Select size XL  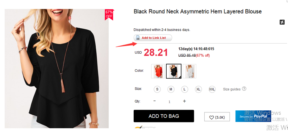[x=198, y=89]
